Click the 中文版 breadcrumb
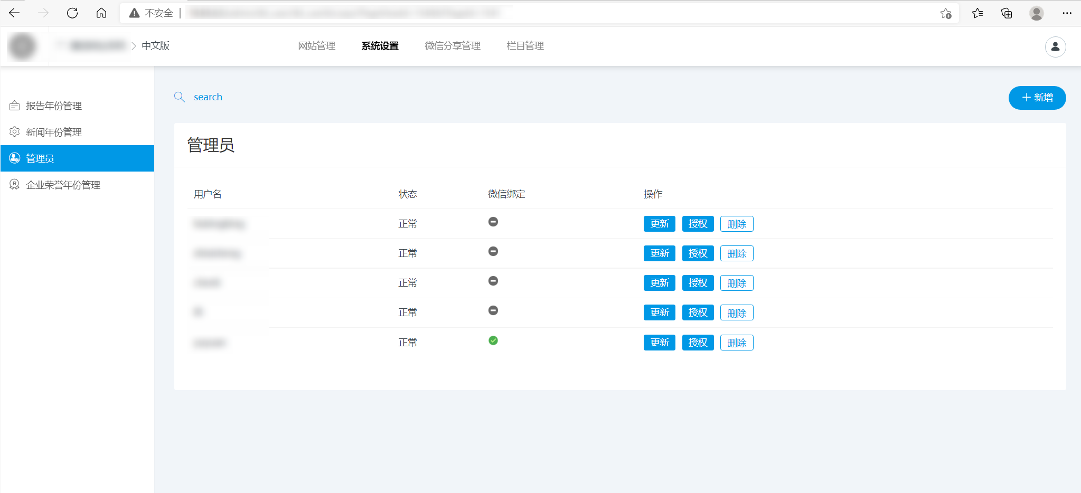Viewport: 1081px width, 493px height. point(155,46)
